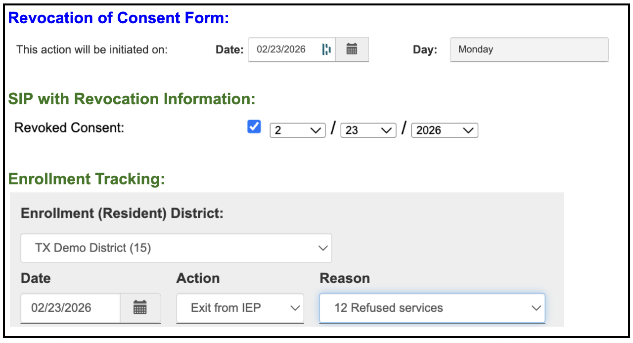
Task: Expand the Action selector via its chevron
Action: point(294,308)
